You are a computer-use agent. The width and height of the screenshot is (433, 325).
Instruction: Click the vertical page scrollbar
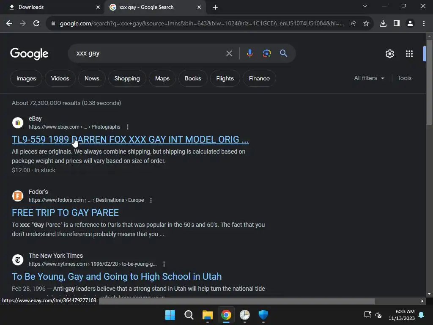point(429,83)
